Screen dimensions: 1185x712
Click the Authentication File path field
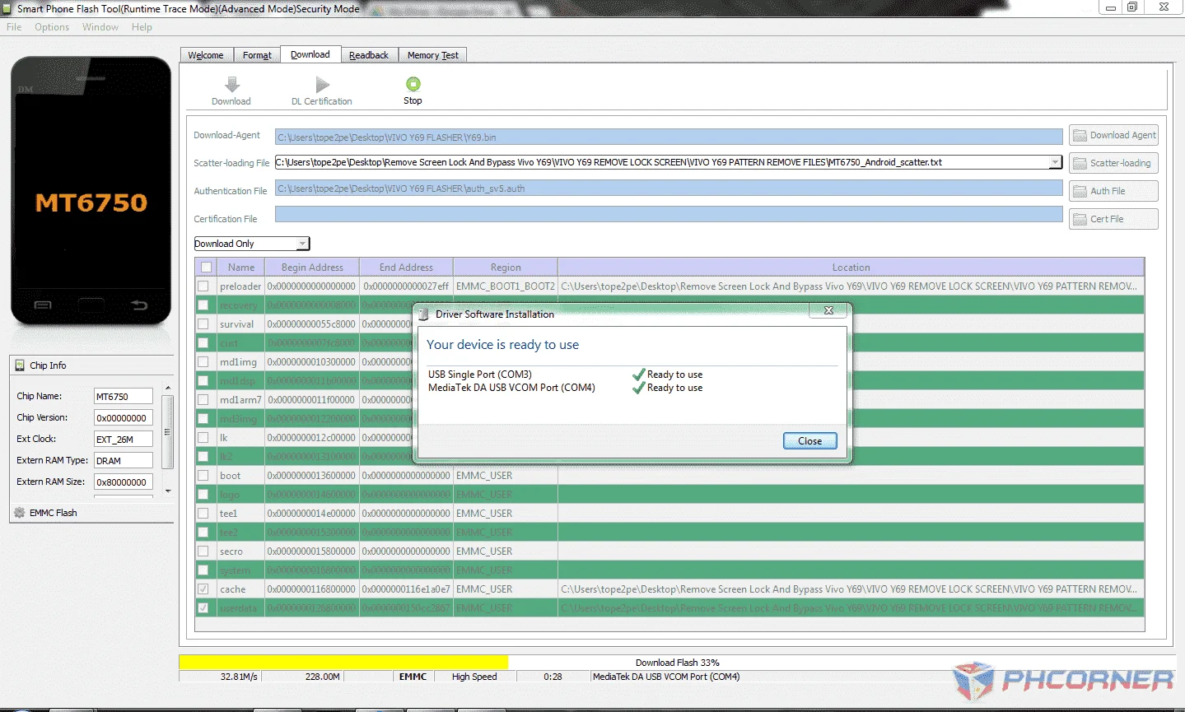click(669, 188)
